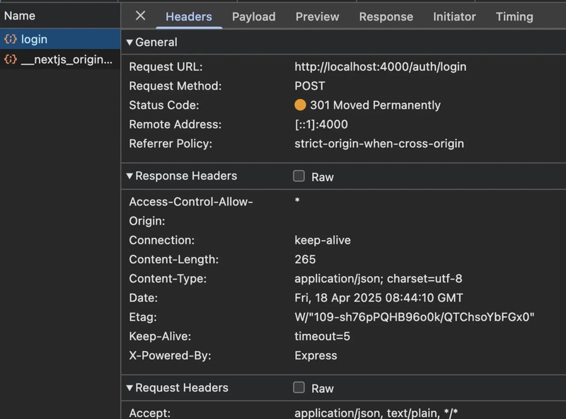Collapse the Request Headers section
This screenshot has height=419, width=566.
(129, 388)
